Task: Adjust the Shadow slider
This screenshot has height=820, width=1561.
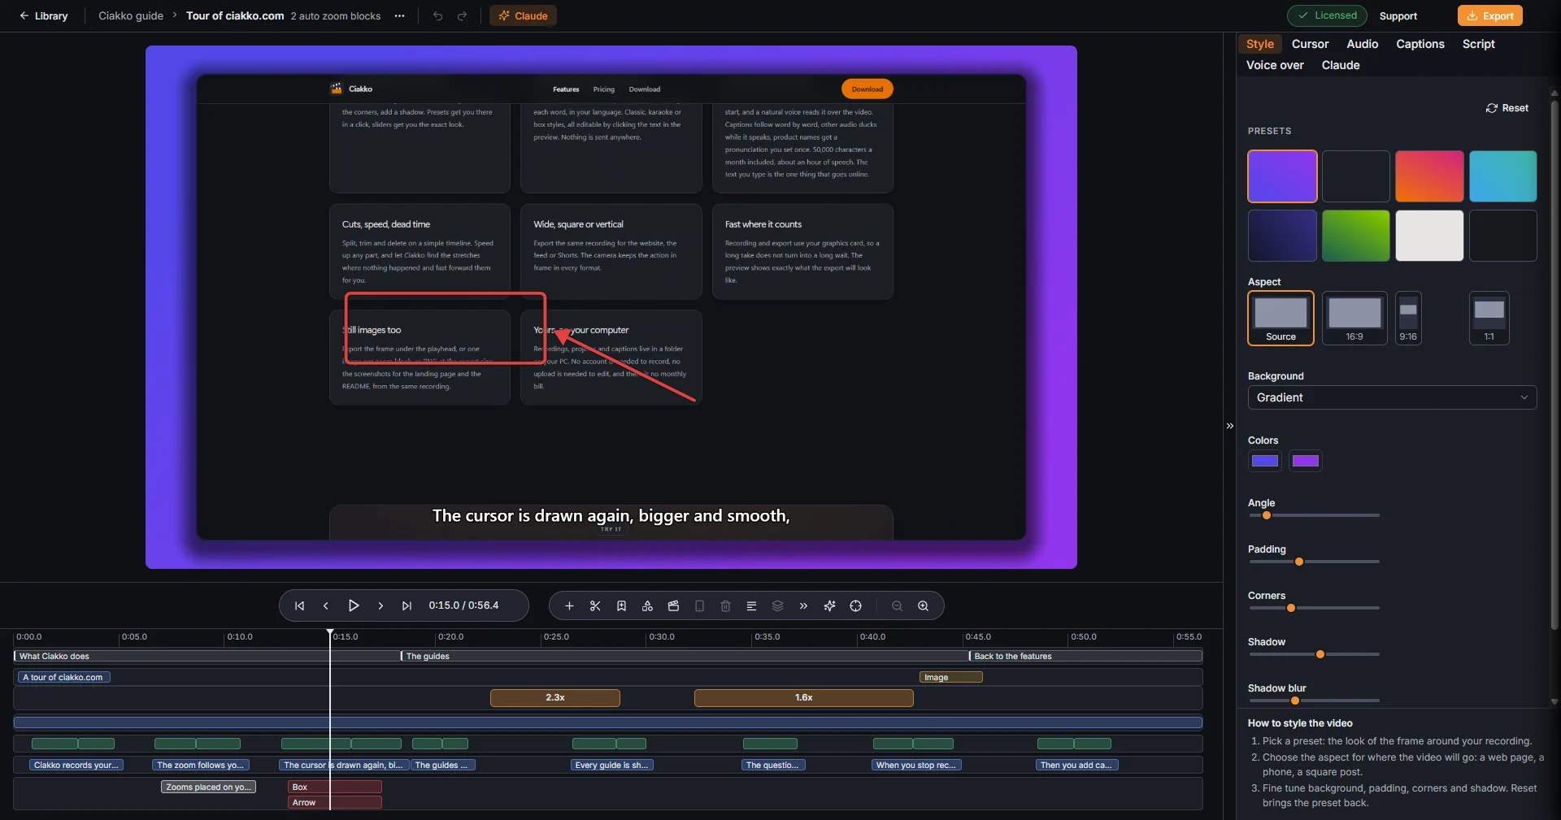Action: [1314, 654]
